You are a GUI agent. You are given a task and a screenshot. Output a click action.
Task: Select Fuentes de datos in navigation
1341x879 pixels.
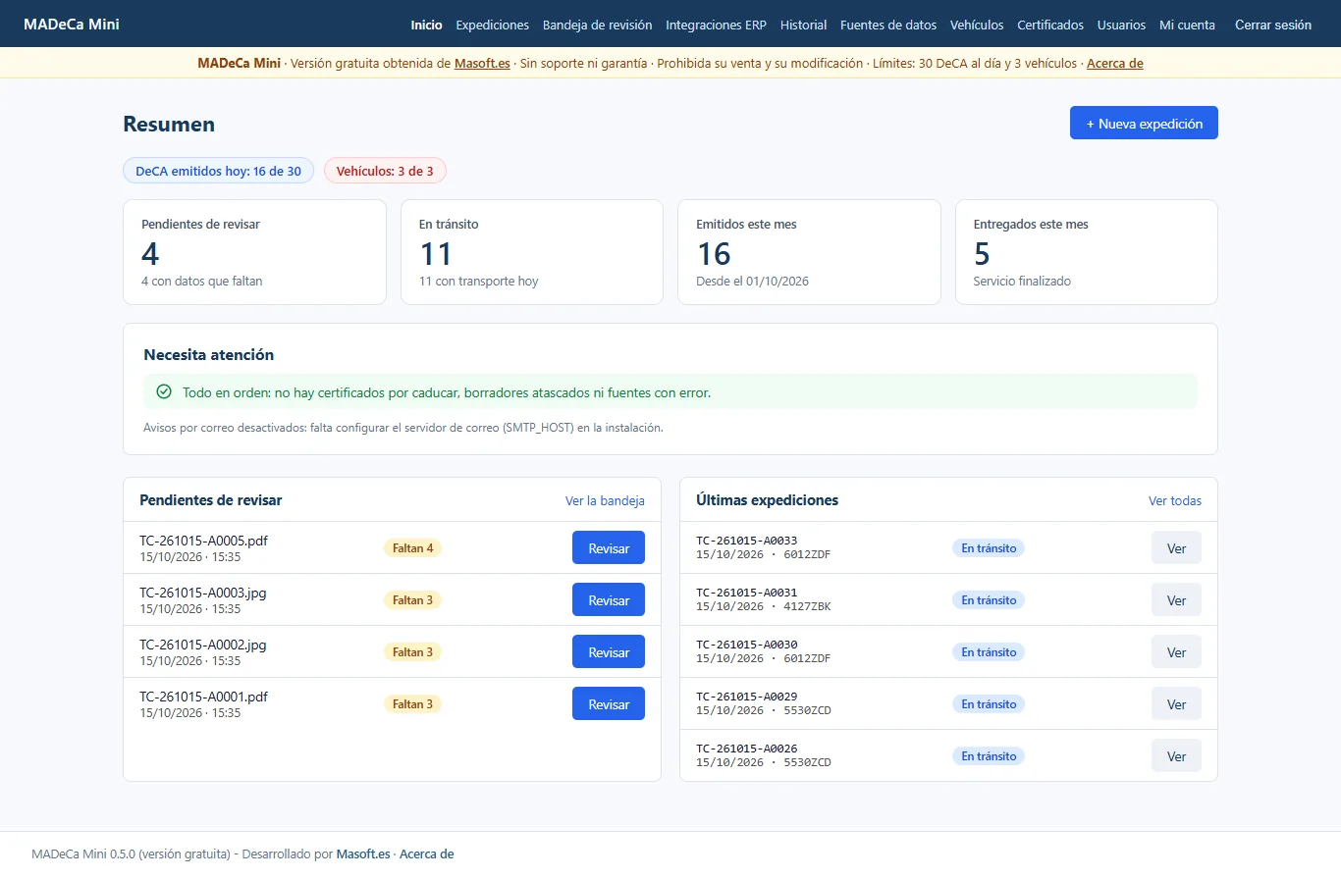coord(888,25)
